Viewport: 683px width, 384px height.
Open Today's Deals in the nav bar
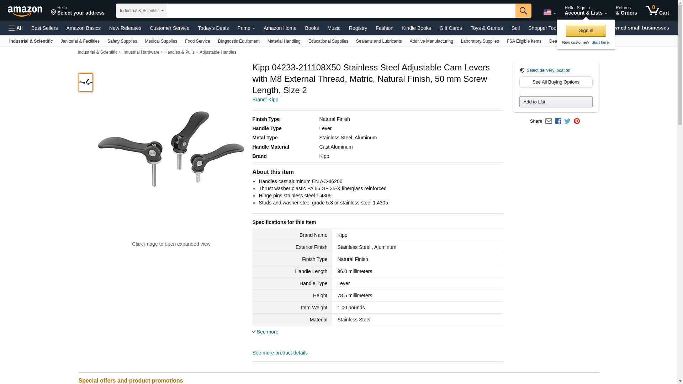pos(213,28)
